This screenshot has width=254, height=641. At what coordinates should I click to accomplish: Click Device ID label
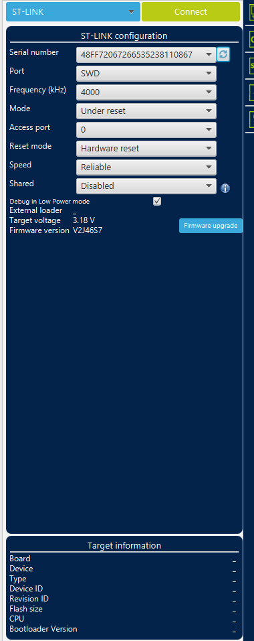[27, 589]
